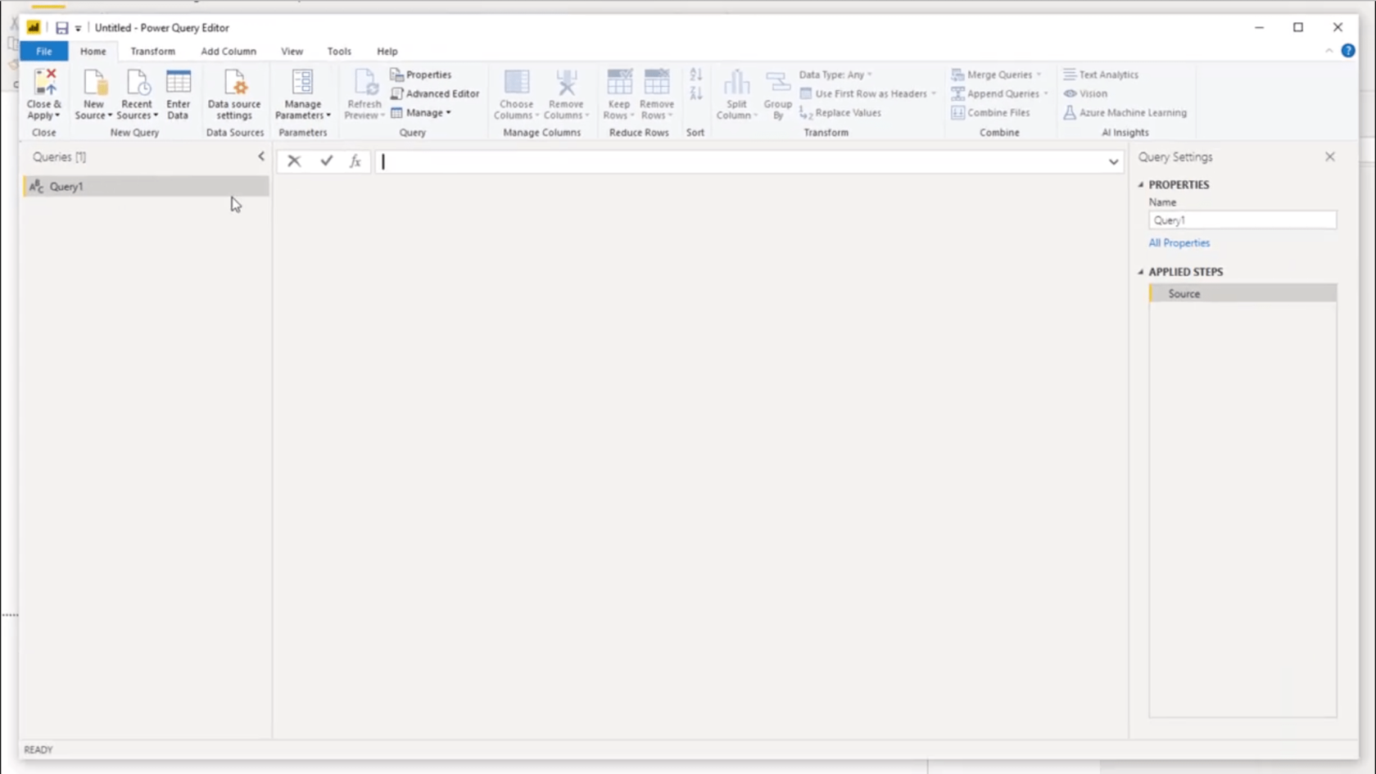The width and height of the screenshot is (1376, 774).
Task: Click Manage Parameters icon
Action: (302, 82)
